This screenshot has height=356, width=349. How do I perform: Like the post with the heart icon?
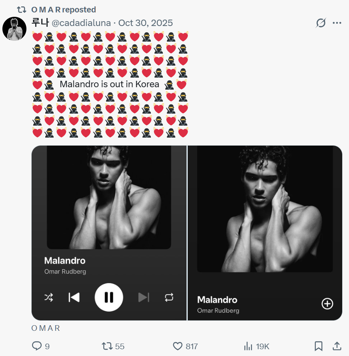pyautogui.click(x=178, y=346)
